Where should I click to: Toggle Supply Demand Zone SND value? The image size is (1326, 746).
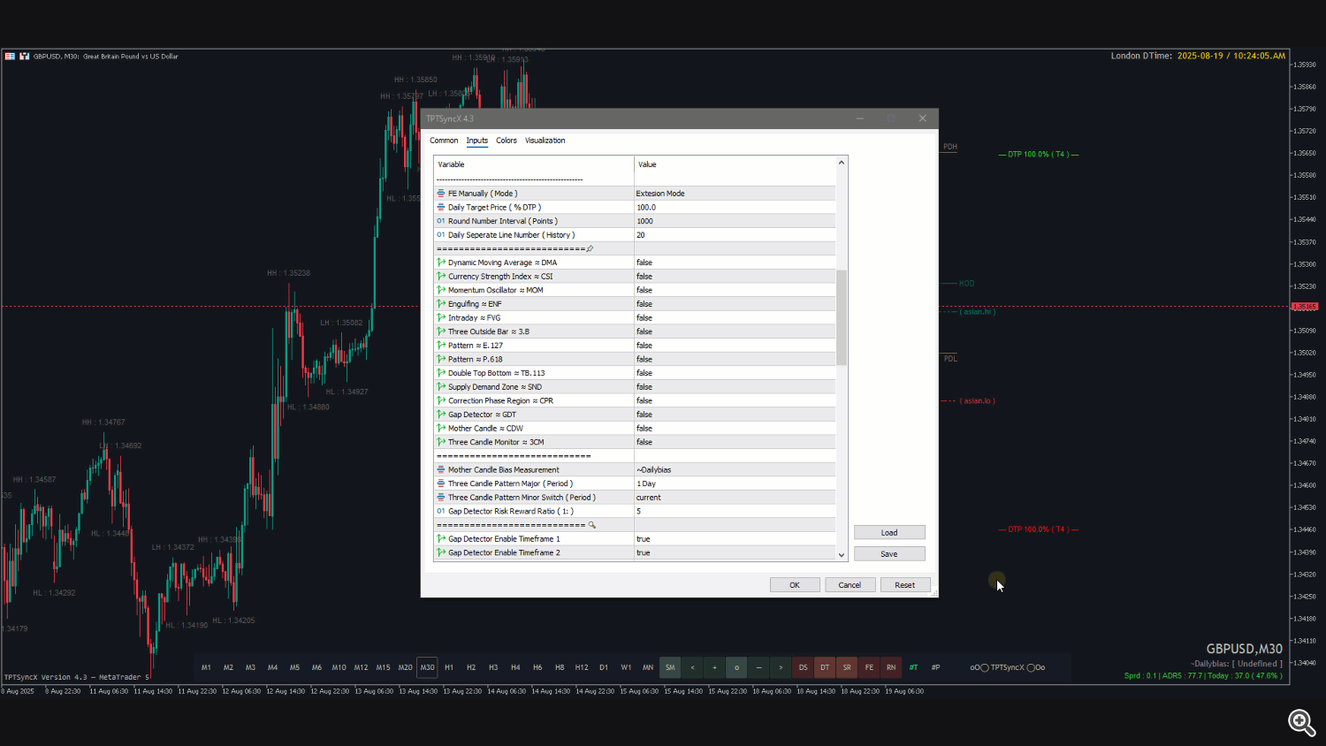click(734, 387)
